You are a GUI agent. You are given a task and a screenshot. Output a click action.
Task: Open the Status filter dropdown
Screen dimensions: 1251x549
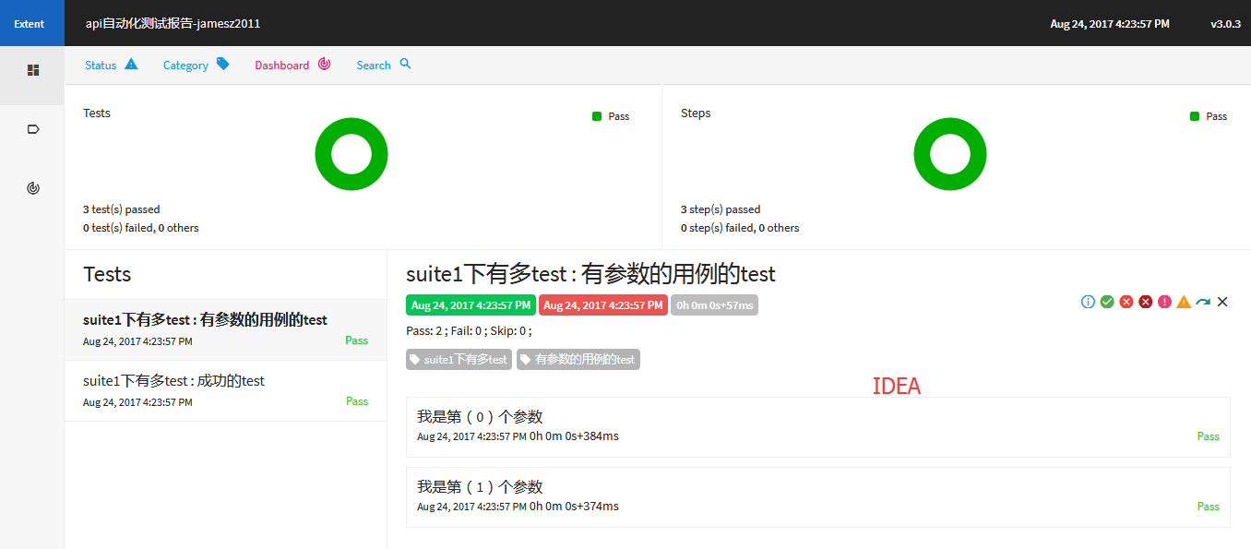pos(112,65)
